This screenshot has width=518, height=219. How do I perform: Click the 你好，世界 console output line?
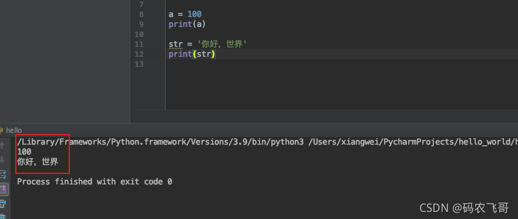coord(38,162)
